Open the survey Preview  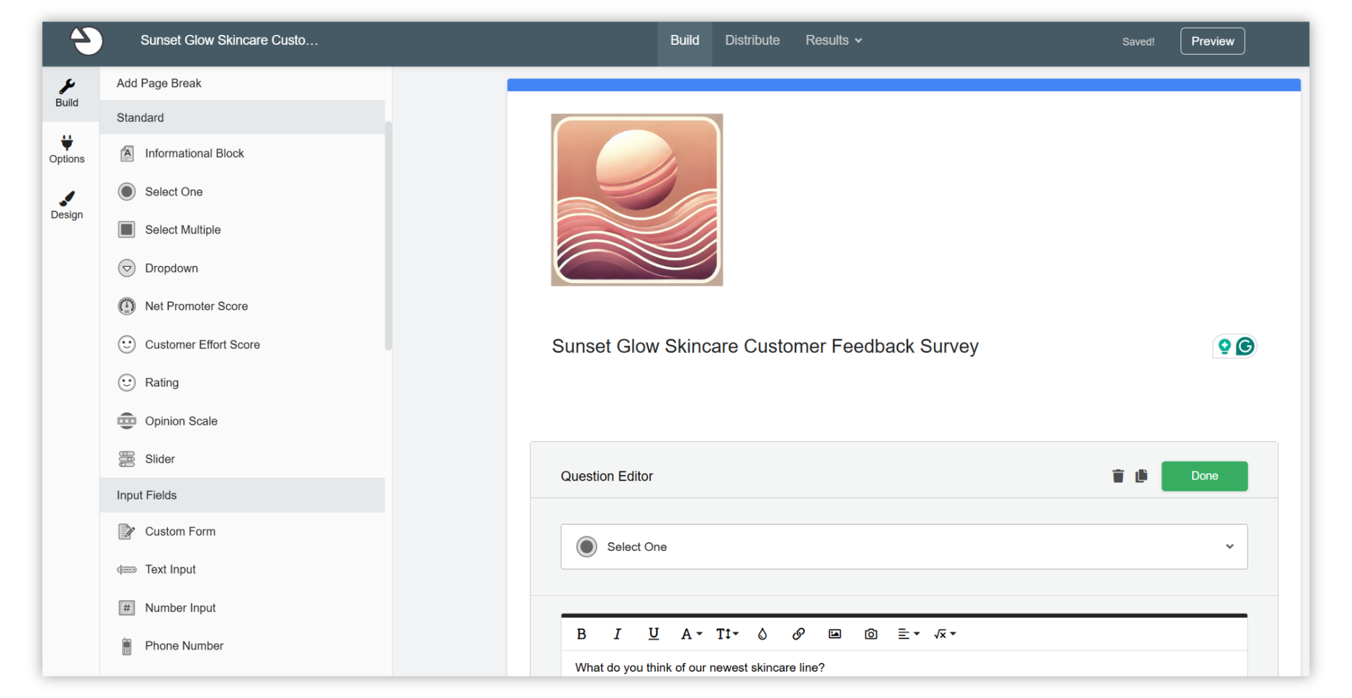[1212, 40]
